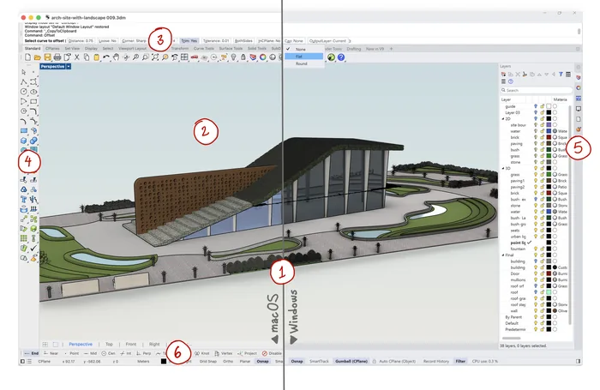Click the New Layer icon in Layers panel
The image size is (600, 390).
[504, 75]
